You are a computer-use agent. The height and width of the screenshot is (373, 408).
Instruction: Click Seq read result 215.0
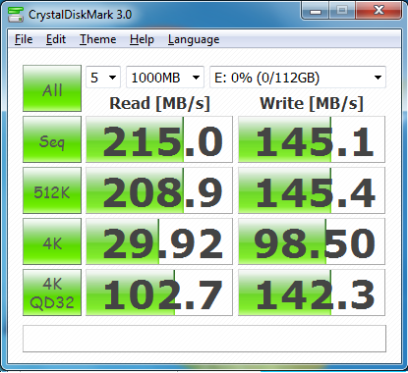click(159, 139)
